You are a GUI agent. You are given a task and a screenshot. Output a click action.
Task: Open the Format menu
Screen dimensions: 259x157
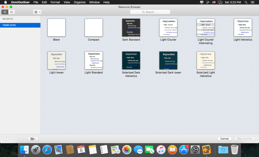point(55,2)
